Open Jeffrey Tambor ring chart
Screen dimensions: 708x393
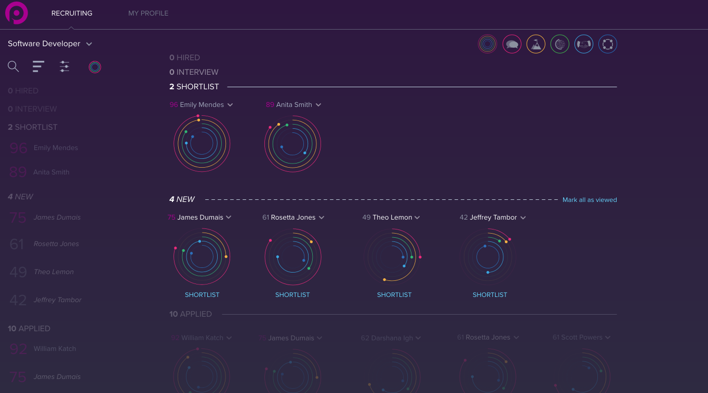click(488, 257)
